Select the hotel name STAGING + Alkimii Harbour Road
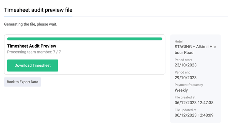228x128 pixels. (x=195, y=50)
